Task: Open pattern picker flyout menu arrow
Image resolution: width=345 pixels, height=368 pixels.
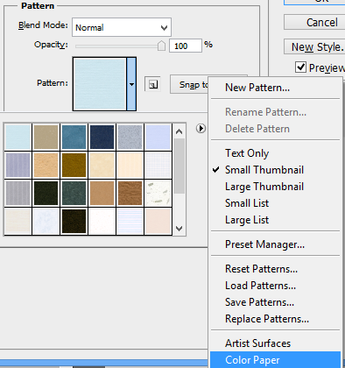Action: 201,128
